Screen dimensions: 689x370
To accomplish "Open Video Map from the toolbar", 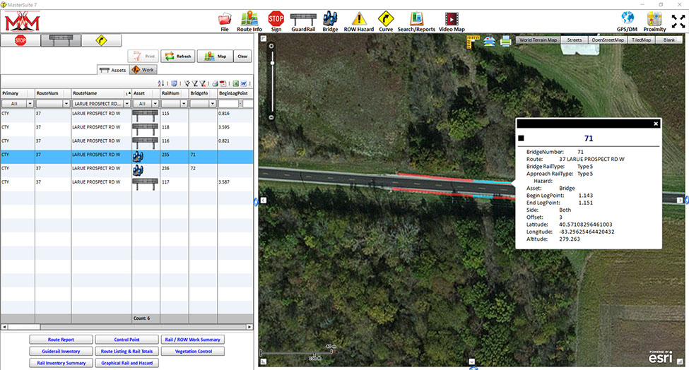I will tap(452, 19).
